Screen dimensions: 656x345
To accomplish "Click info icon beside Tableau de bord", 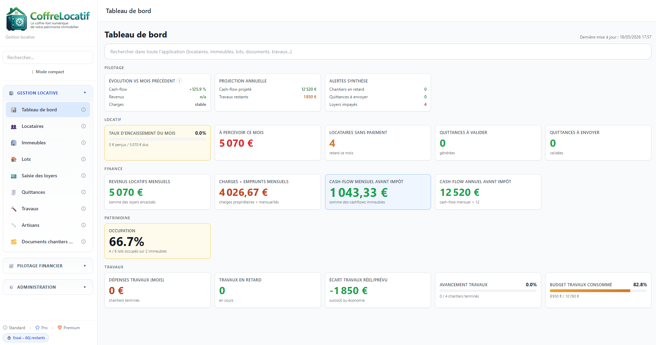I will tap(84, 110).
